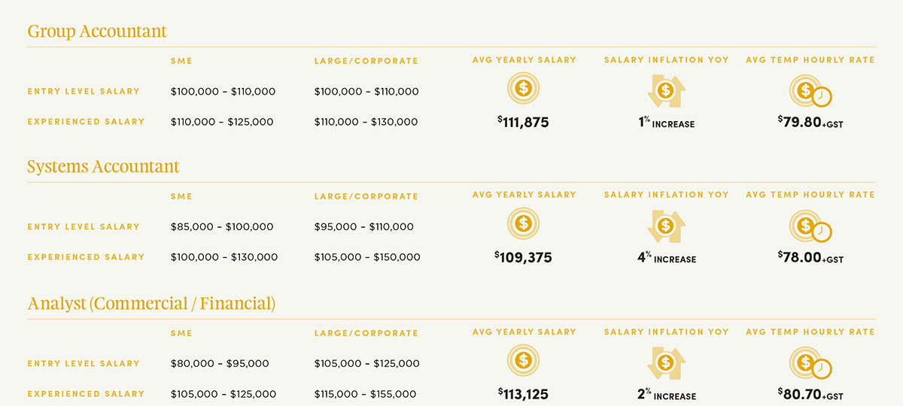Click Analyst temp hourly rate clock icon

[810, 364]
